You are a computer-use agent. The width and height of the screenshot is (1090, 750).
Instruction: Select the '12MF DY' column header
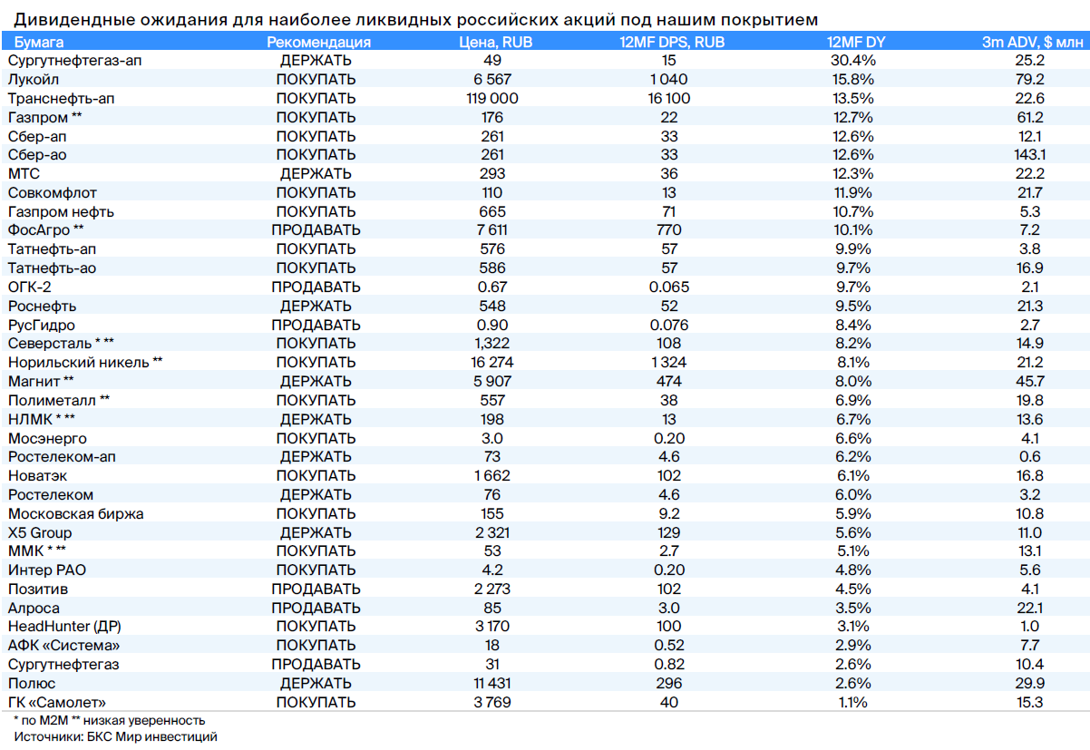(856, 43)
